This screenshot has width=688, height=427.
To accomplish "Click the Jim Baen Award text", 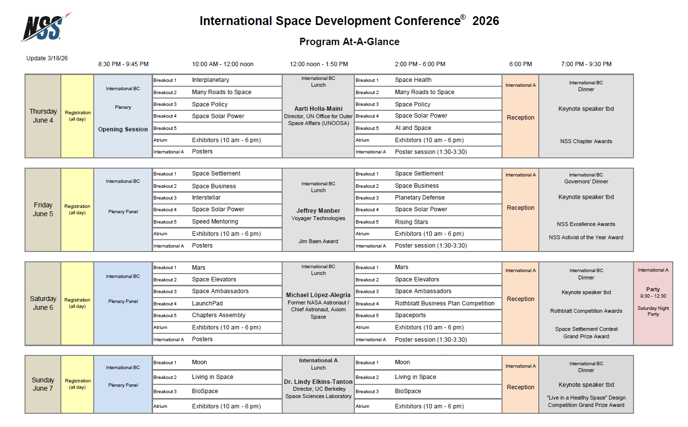I will (x=318, y=241).
